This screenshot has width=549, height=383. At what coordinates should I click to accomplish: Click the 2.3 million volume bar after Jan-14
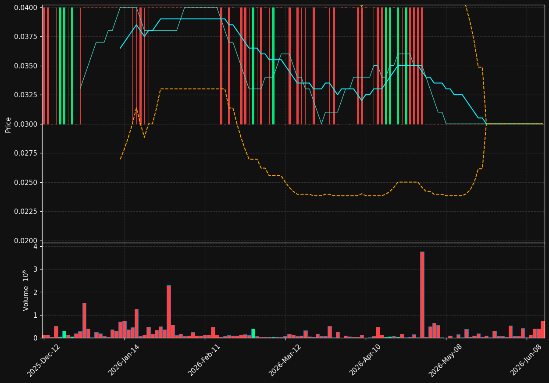[168, 312]
